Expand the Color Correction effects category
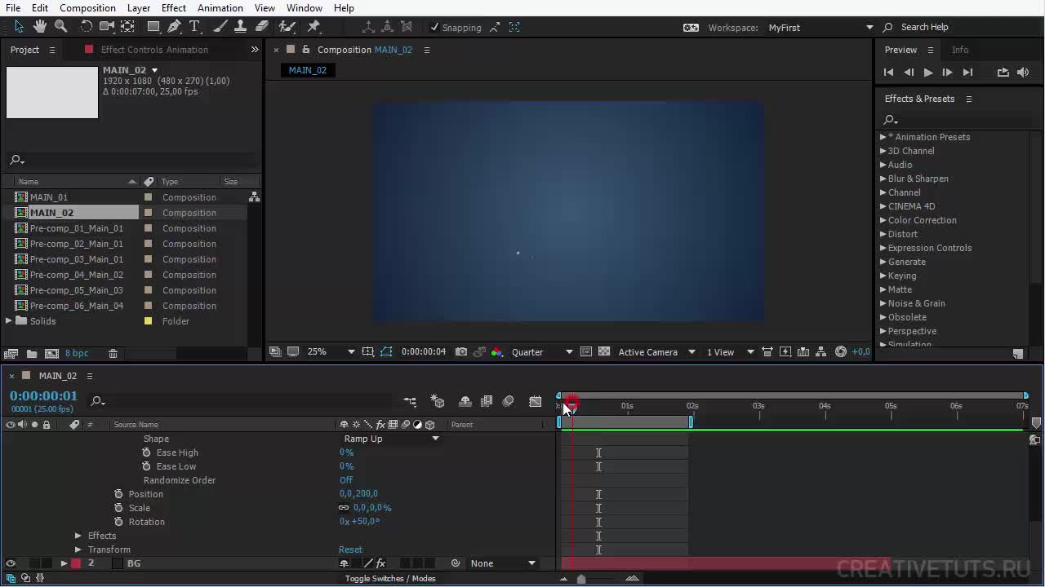 (883, 220)
